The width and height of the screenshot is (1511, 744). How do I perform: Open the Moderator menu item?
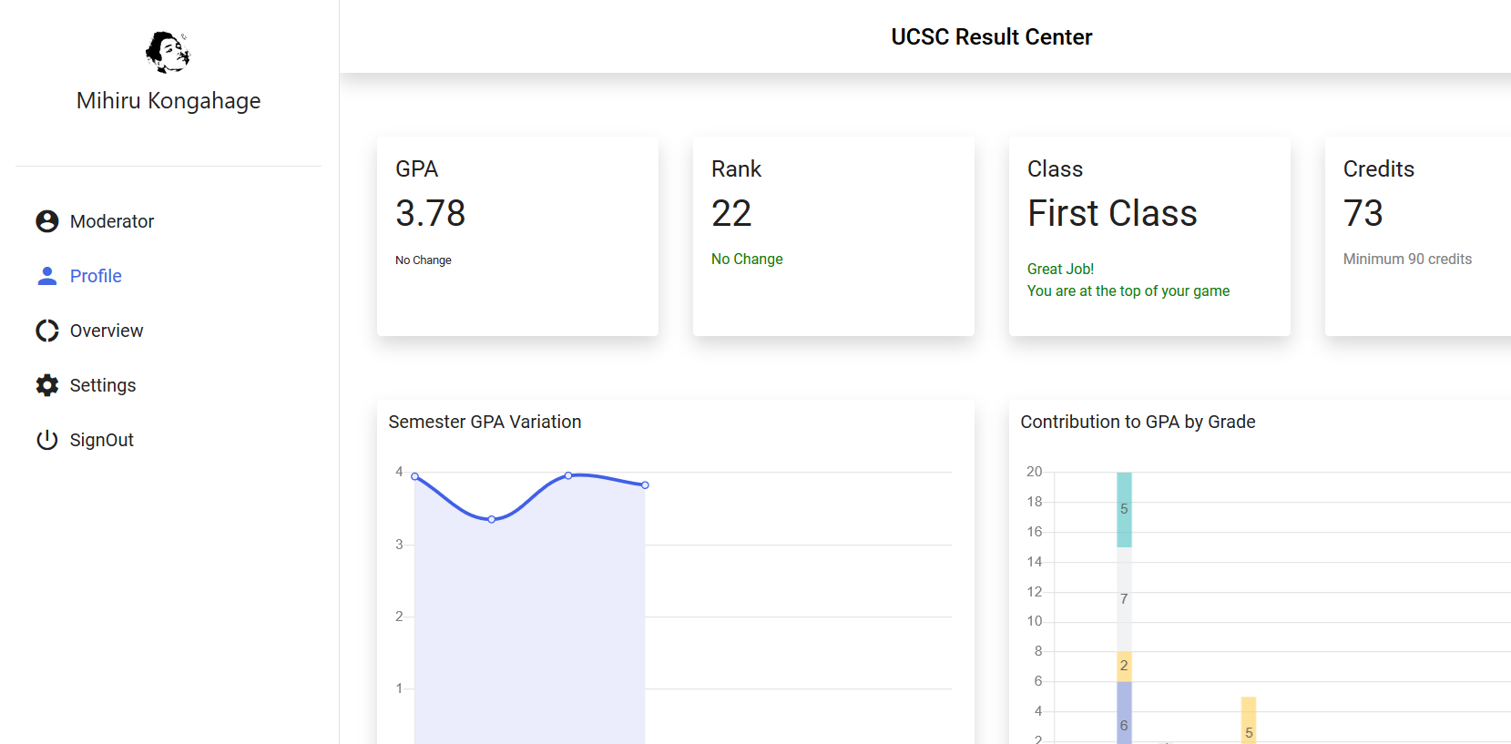pos(112,221)
